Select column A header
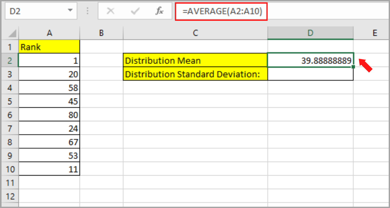This screenshot has height=208, width=390. click(49, 33)
